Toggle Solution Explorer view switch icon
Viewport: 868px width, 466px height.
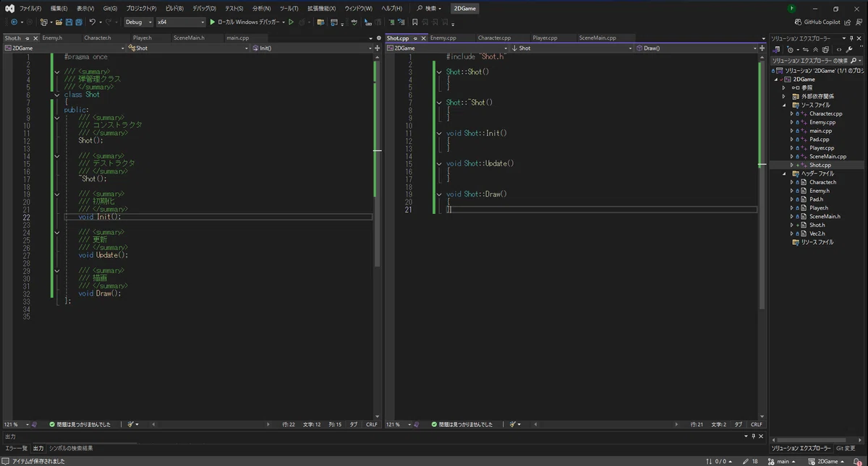pos(776,49)
